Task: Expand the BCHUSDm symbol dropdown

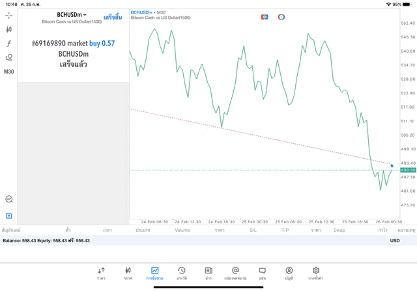Action: tap(72, 14)
